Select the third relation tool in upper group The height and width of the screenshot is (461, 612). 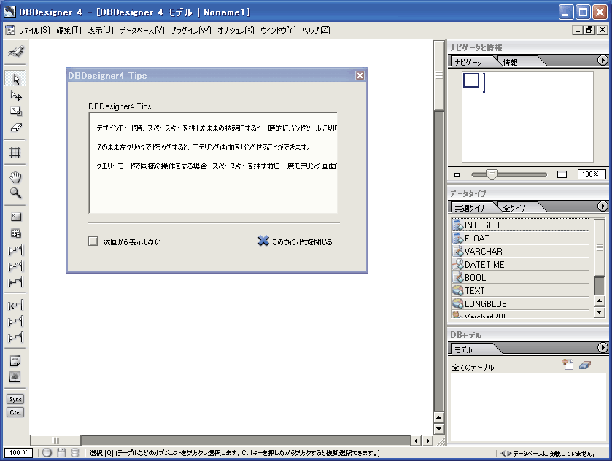(x=15, y=282)
